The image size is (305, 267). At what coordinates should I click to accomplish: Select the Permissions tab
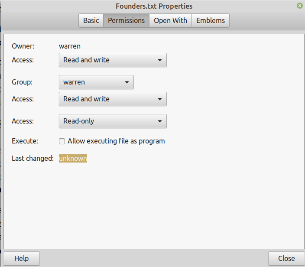click(126, 20)
